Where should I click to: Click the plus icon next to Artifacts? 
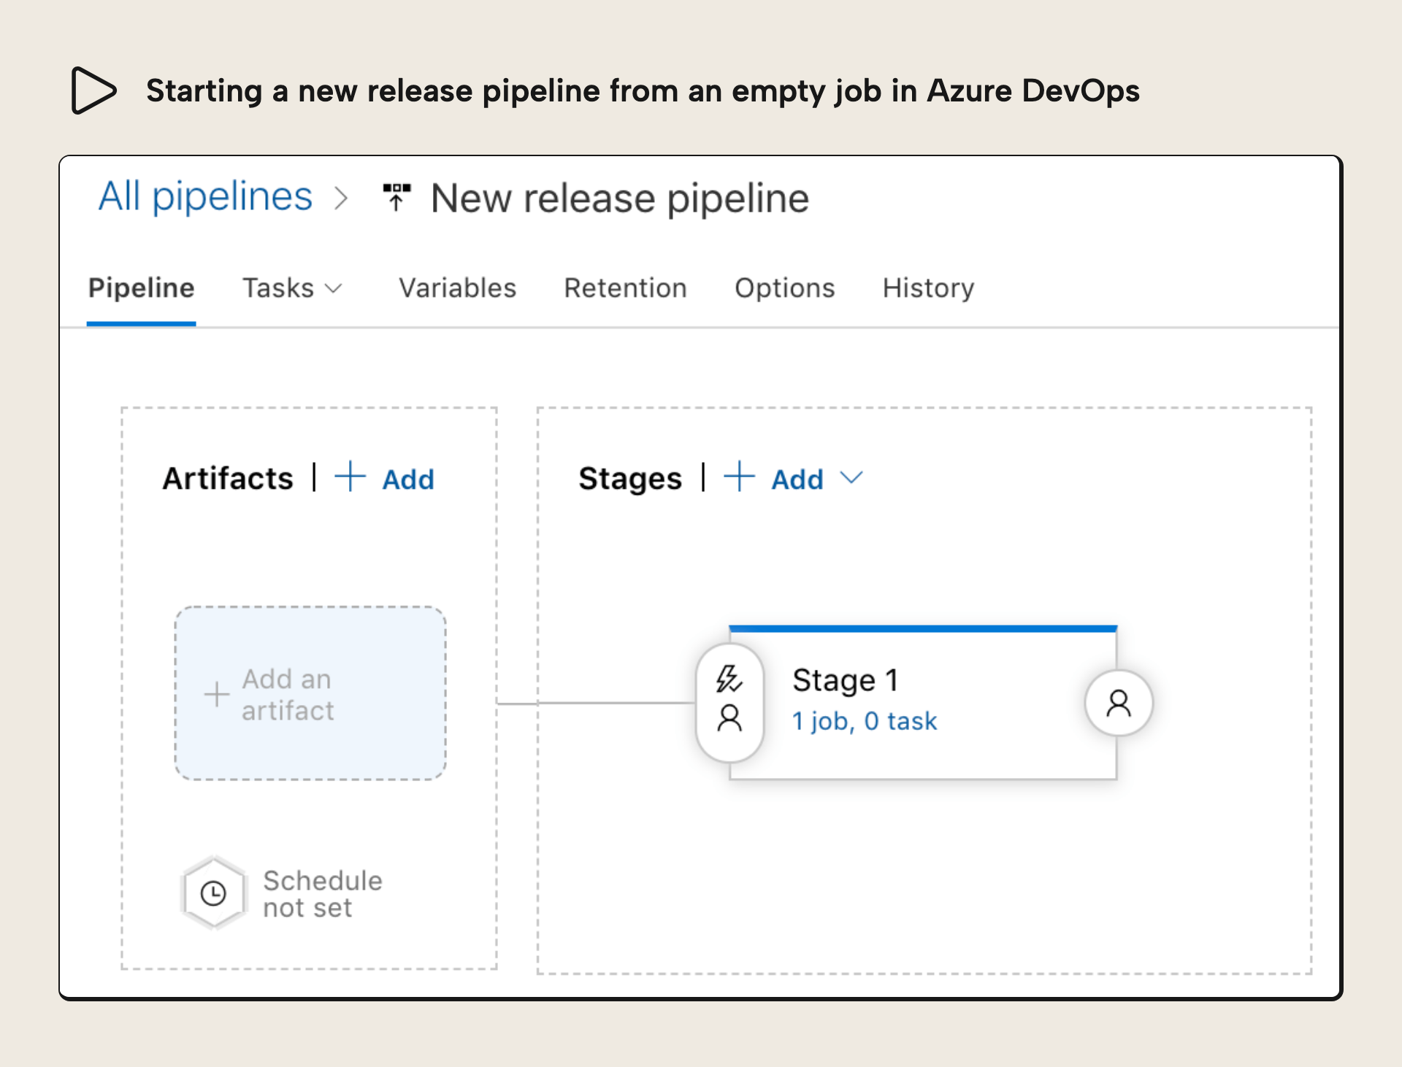coord(350,477)
